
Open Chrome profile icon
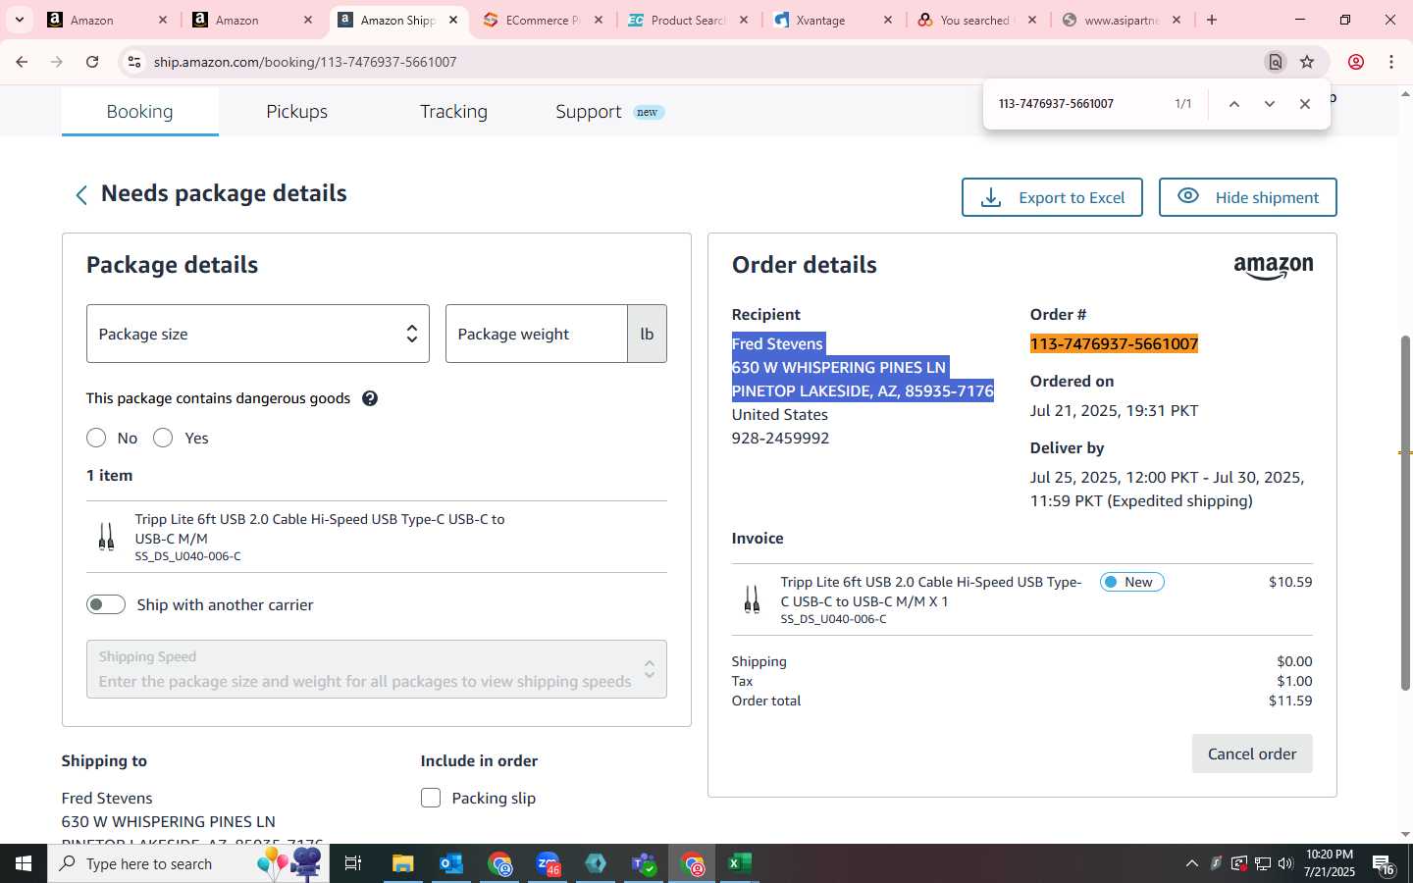pyautogui.click(x=1356, y=62)
